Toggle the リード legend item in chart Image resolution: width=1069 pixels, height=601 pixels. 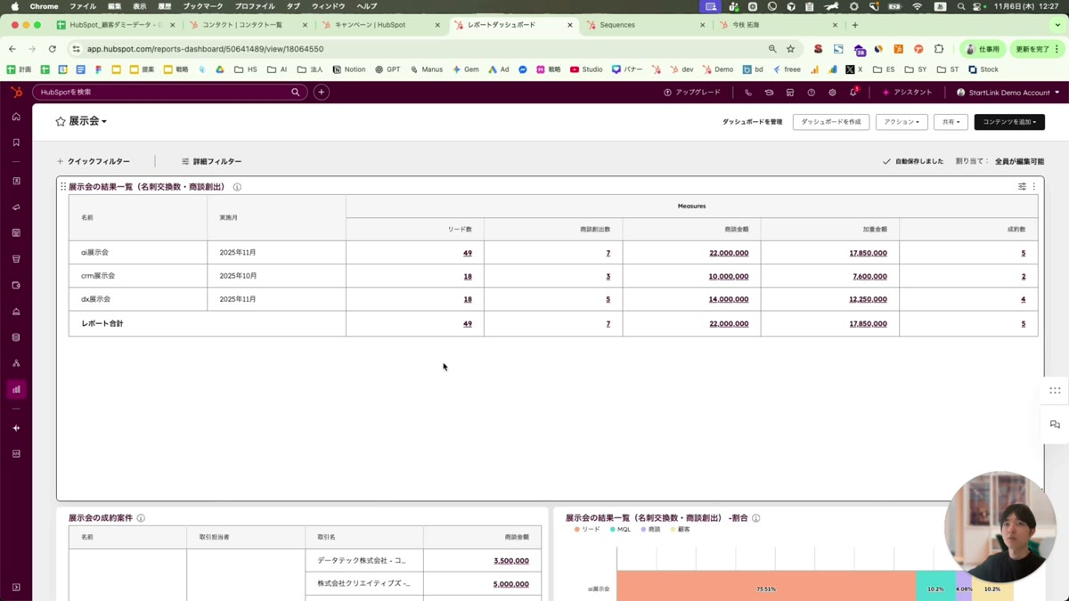586,530
